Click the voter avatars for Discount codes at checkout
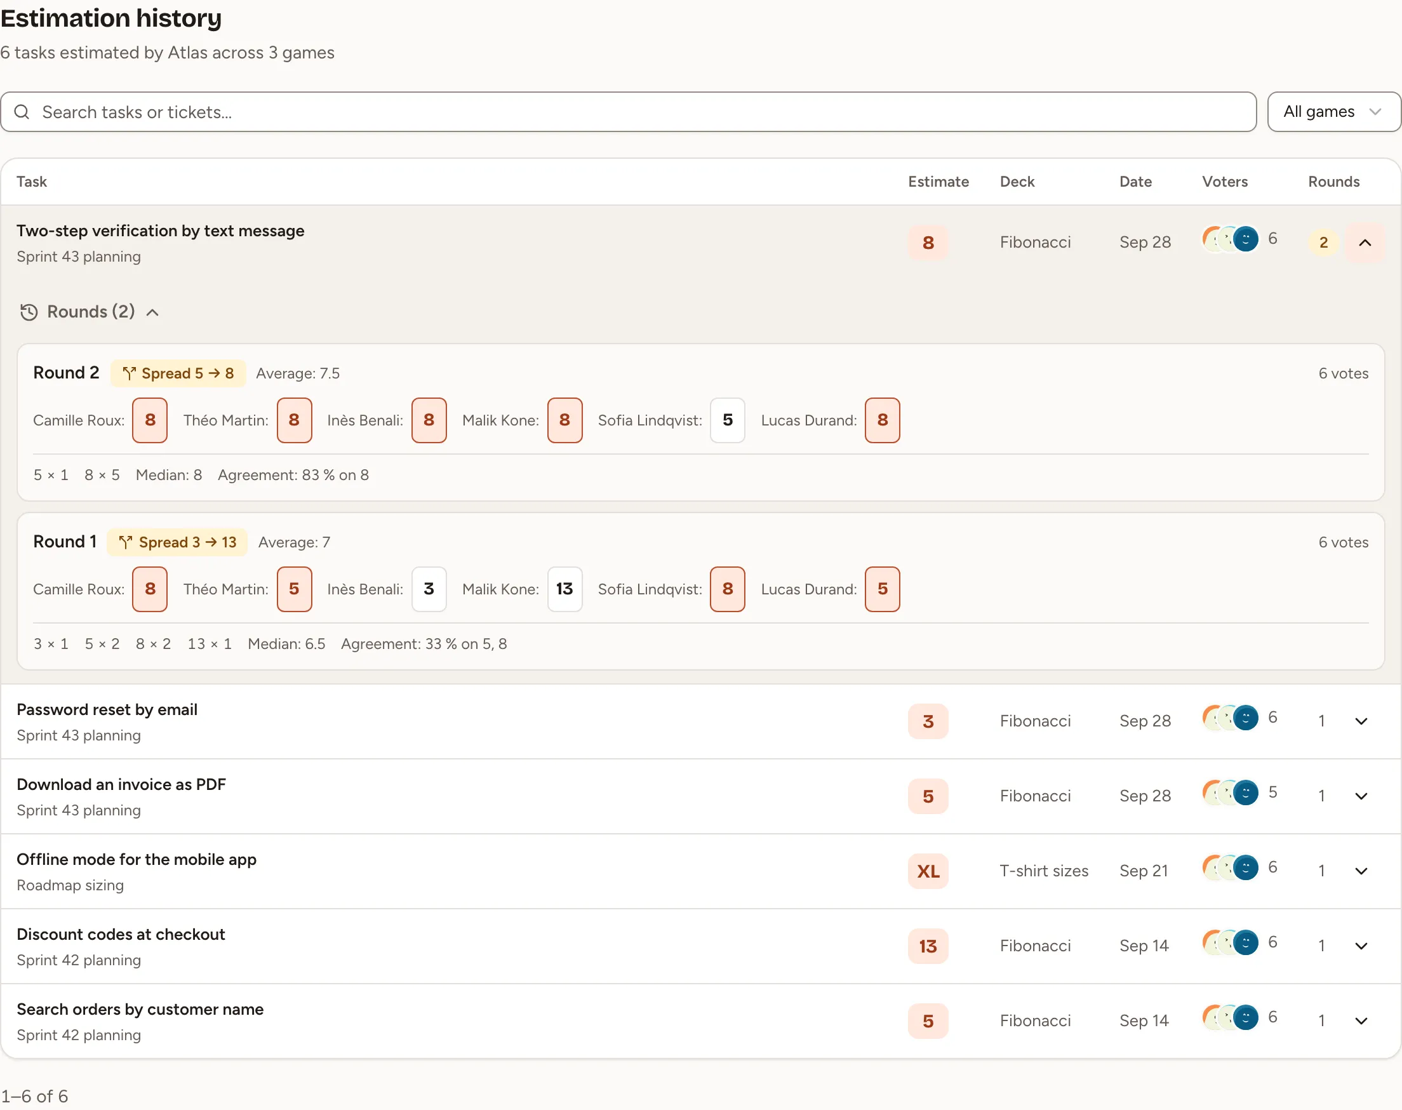This screenshot has width=1402, height=1110. (1231, 942)
